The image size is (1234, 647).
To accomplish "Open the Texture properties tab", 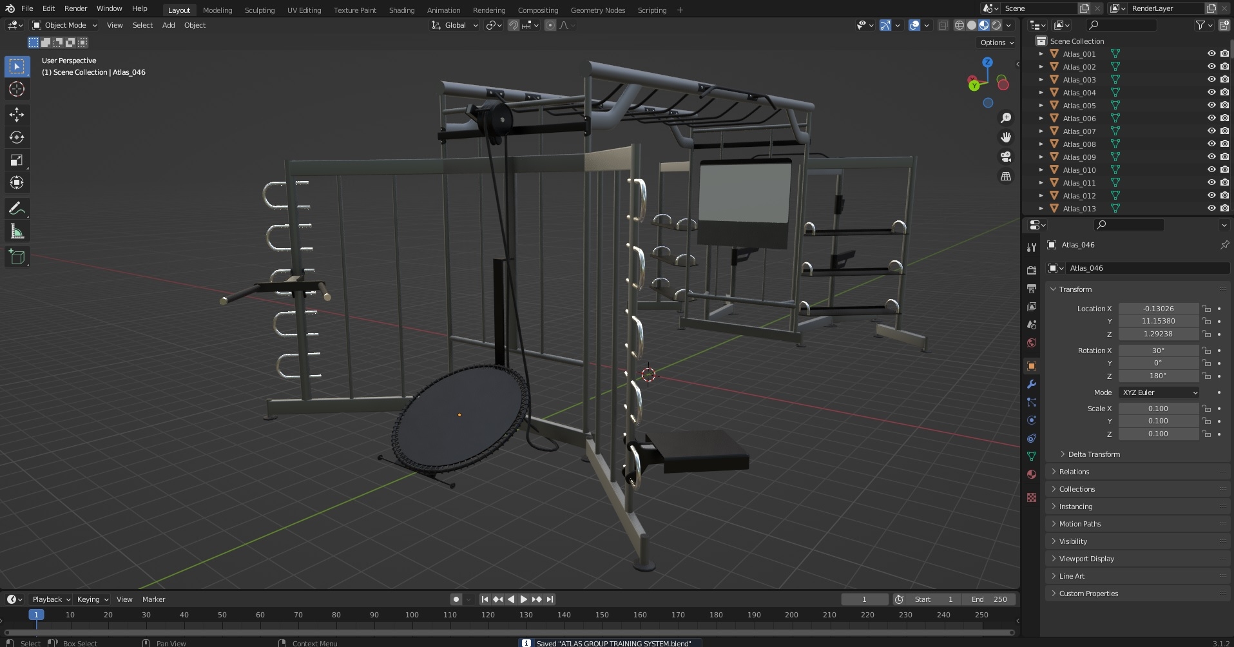I will [1032, 497].
